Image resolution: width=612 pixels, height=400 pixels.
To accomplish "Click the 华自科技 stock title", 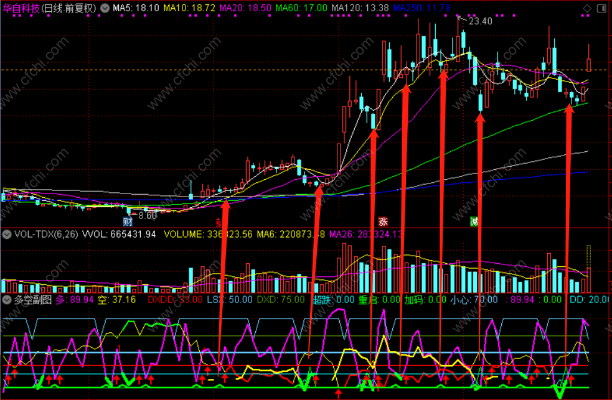I will (21, 8).
